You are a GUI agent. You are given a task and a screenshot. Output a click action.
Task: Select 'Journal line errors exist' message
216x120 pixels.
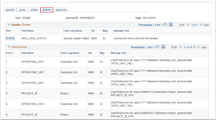click(x=136, y=38)
